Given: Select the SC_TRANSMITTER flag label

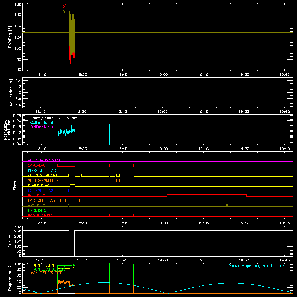Looking at the screenshot, I should tap(43, 180).
